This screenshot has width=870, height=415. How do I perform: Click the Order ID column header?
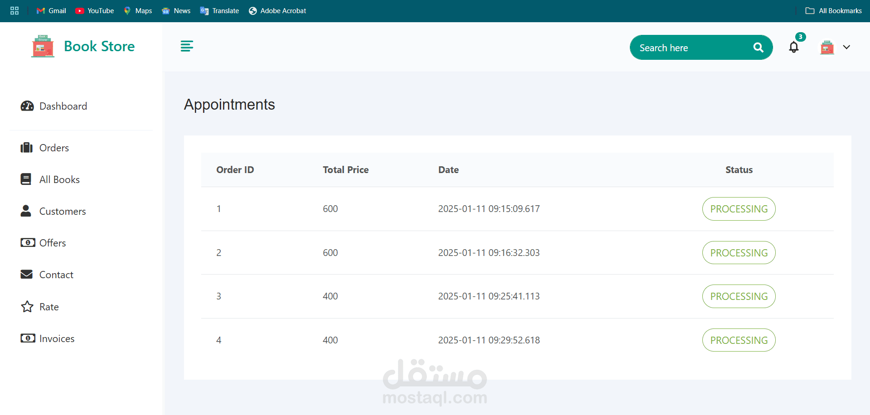[235, 170]
